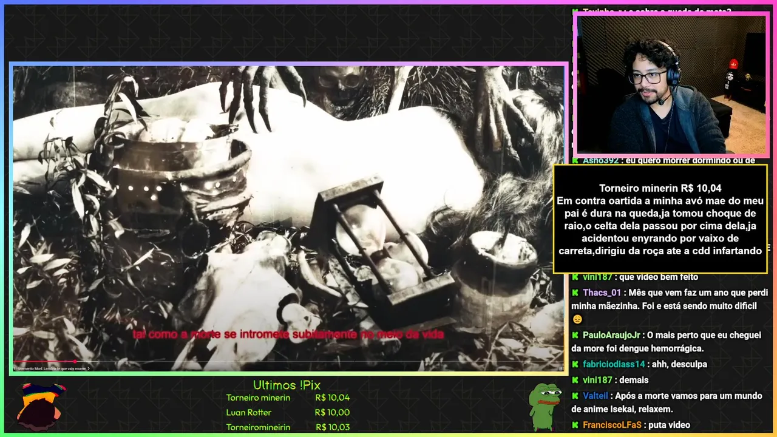
Task: Click the 'Ultimos !Pix' heading
Action: pyautogui.click(x=287, y=385)
